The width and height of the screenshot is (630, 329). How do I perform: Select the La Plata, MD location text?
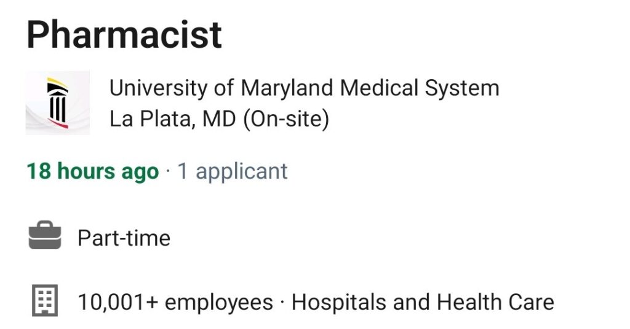(x=172, y=119)
